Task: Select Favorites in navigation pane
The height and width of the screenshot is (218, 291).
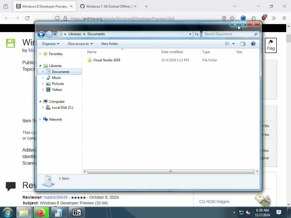Action: pyautogui.click(x=56, y=54)
